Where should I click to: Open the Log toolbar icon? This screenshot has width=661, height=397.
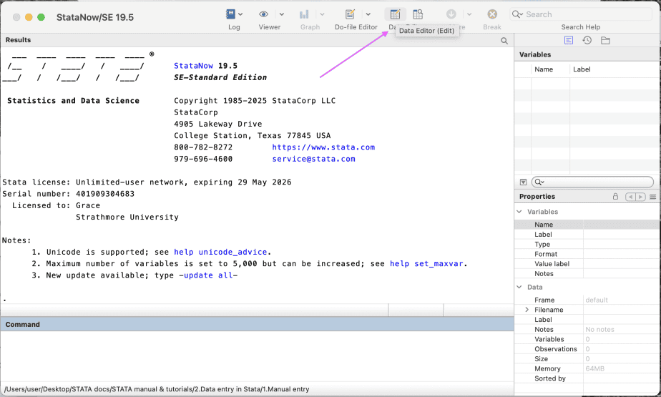coord(230,14)
